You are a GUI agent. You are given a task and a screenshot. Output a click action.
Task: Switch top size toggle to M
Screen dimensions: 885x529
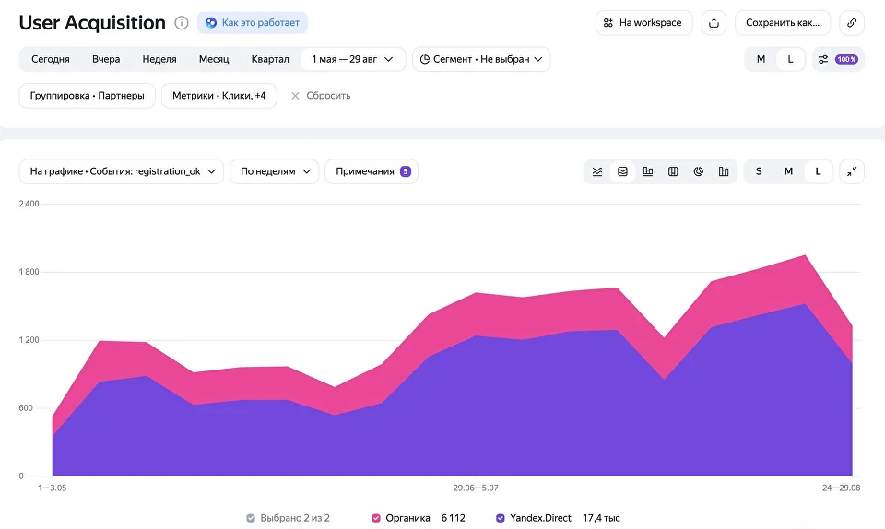(x=761, y=59)
